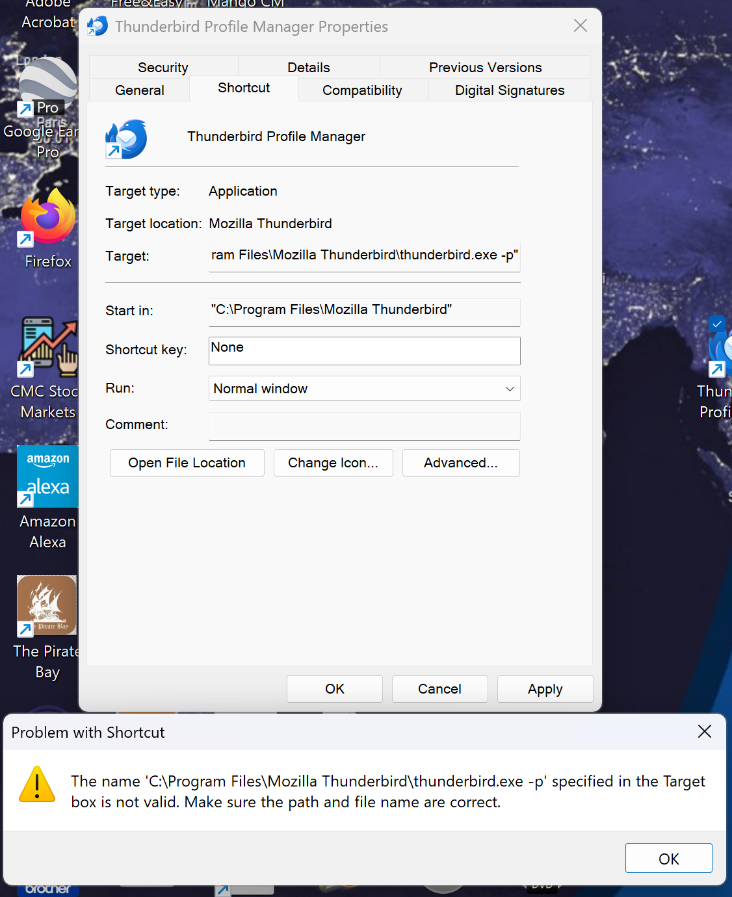732x897 pixels.
Task: Close the Thunderbird Profile Manager Properties window
Action: [x=581, y=25]
